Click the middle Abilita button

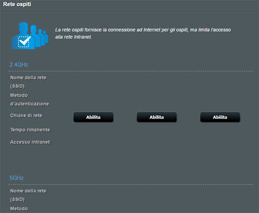(156, 117)
